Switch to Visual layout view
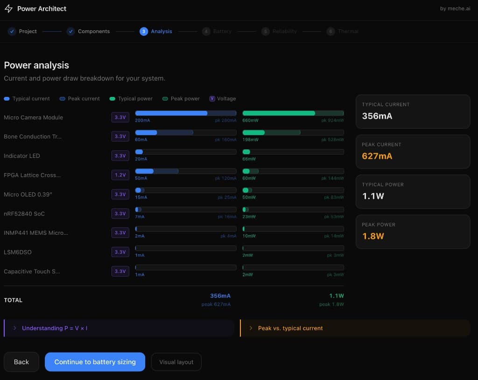 (176, 361)
